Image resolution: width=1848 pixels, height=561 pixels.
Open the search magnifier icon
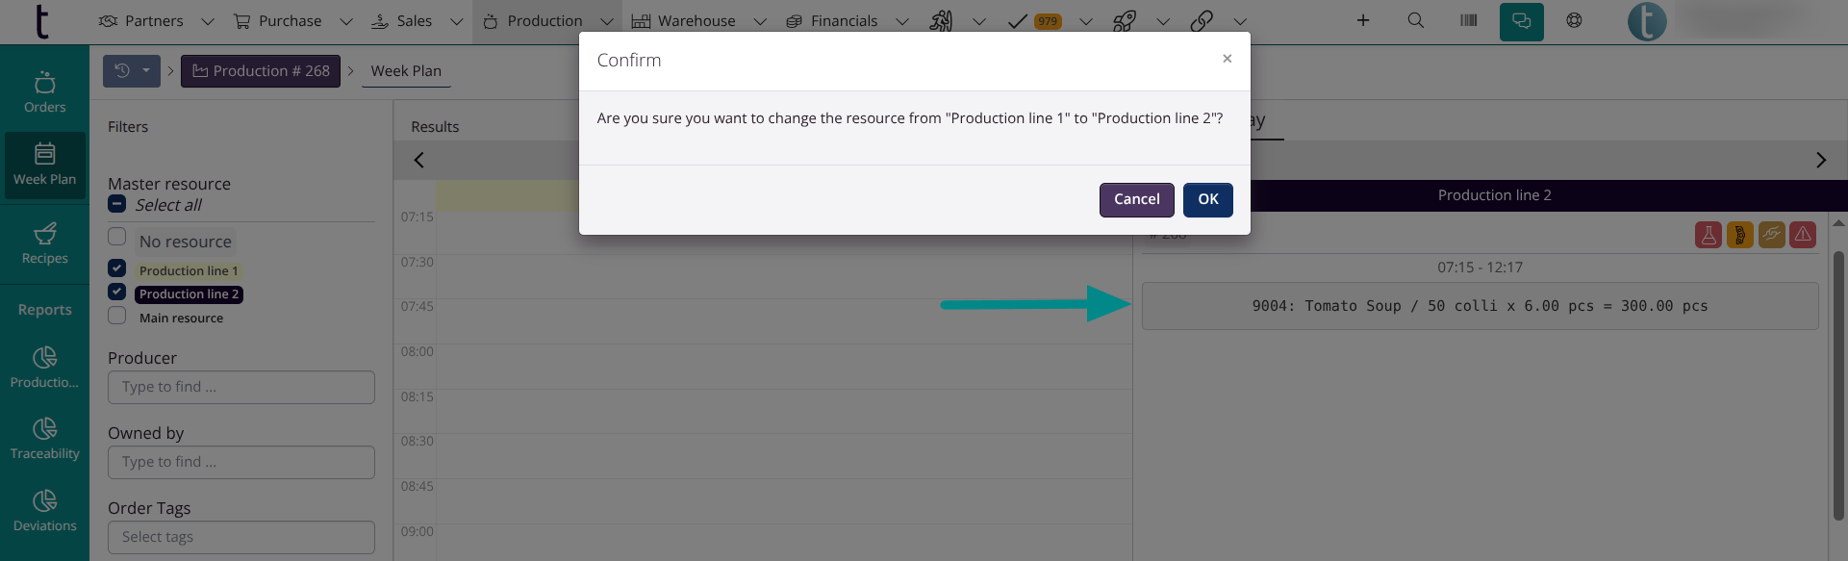[x=1415, y=20]
